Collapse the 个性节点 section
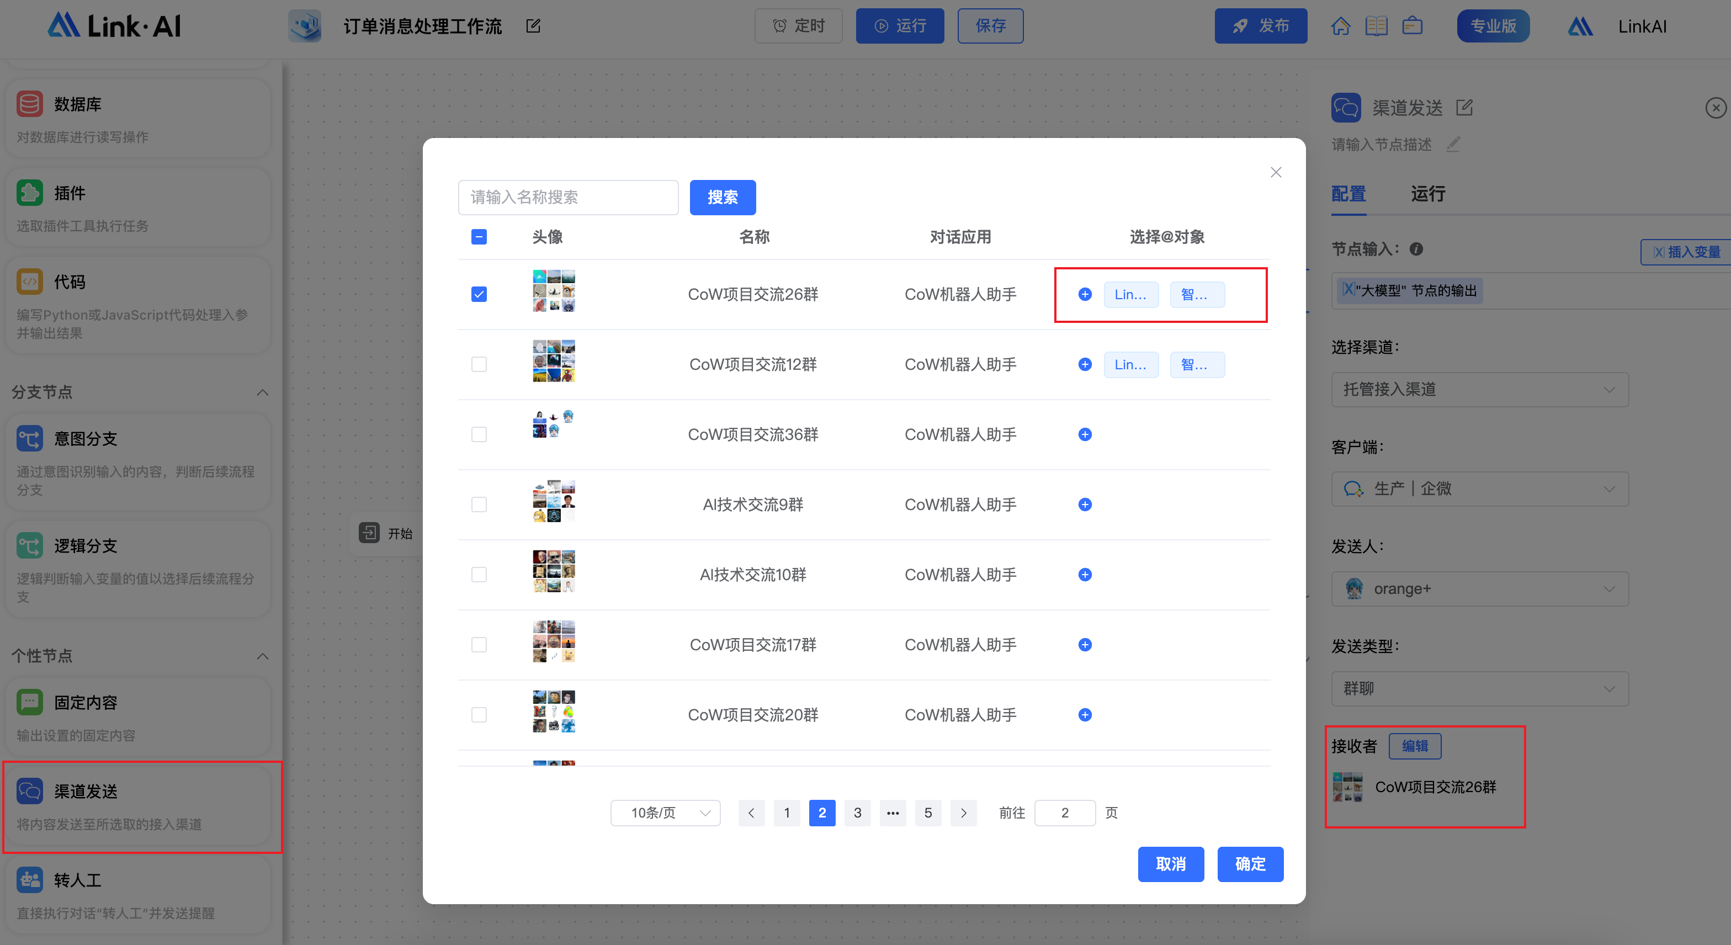Image resolution: width=1731 pixels, height=945 pixels. [263, 656]
